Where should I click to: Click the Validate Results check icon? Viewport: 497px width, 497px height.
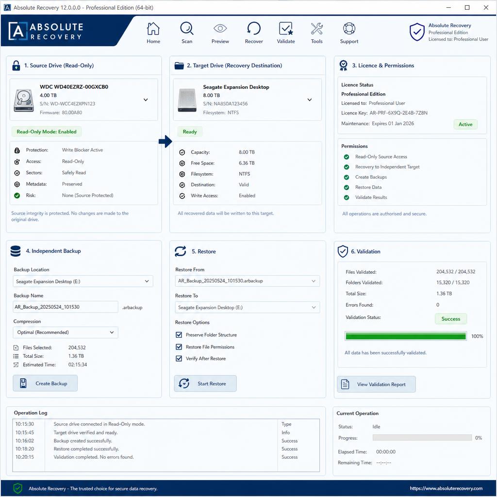(x=347, y=198)
